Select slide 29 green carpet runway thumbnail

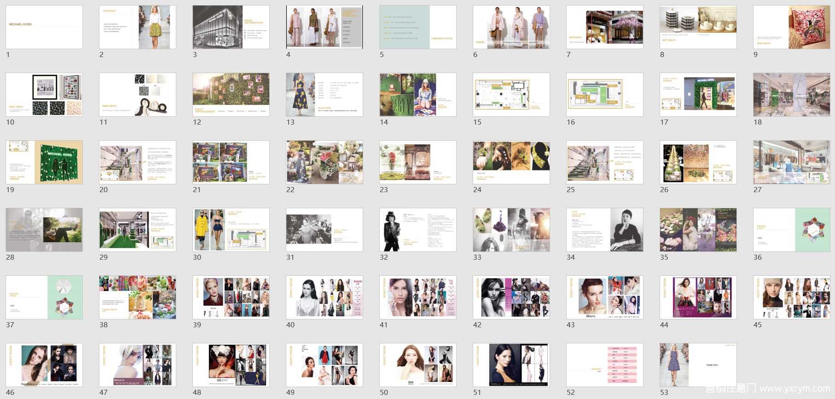tap(138, 230)
